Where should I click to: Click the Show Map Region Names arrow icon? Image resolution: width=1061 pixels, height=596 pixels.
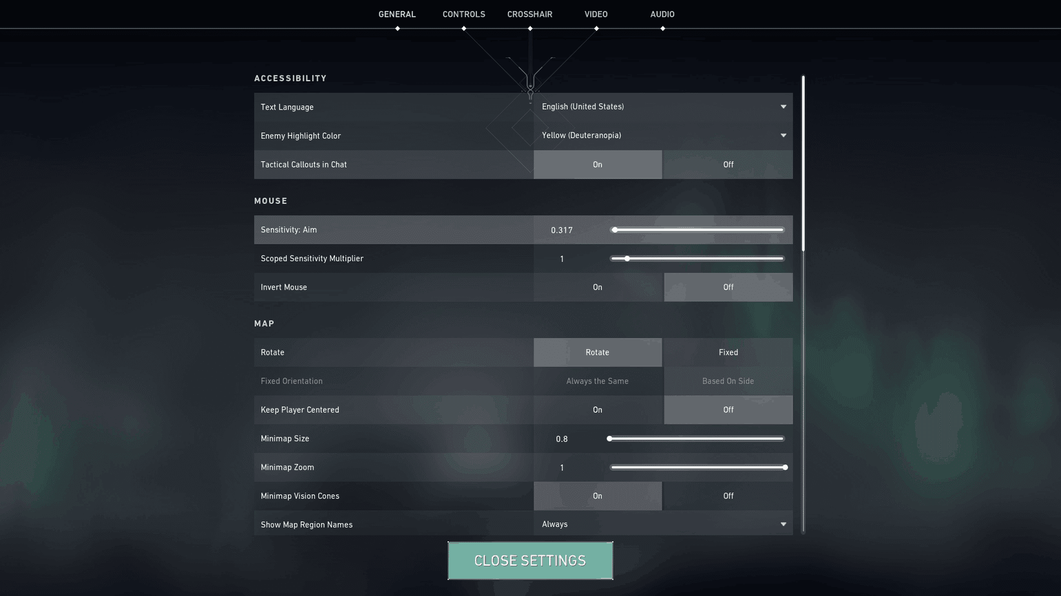coord(783,524)
